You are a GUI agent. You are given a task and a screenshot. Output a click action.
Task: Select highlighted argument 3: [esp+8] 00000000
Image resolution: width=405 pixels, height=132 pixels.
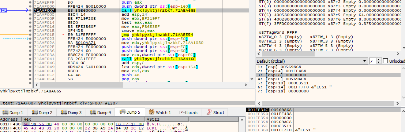pyautogui.click(x=328, y=75)
